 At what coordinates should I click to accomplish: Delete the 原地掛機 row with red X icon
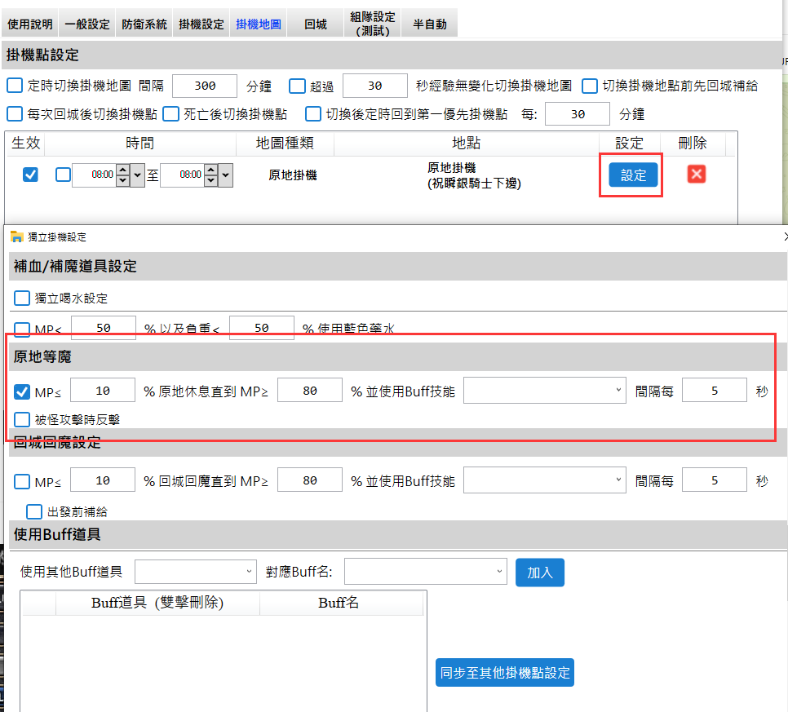click(696, 175)
